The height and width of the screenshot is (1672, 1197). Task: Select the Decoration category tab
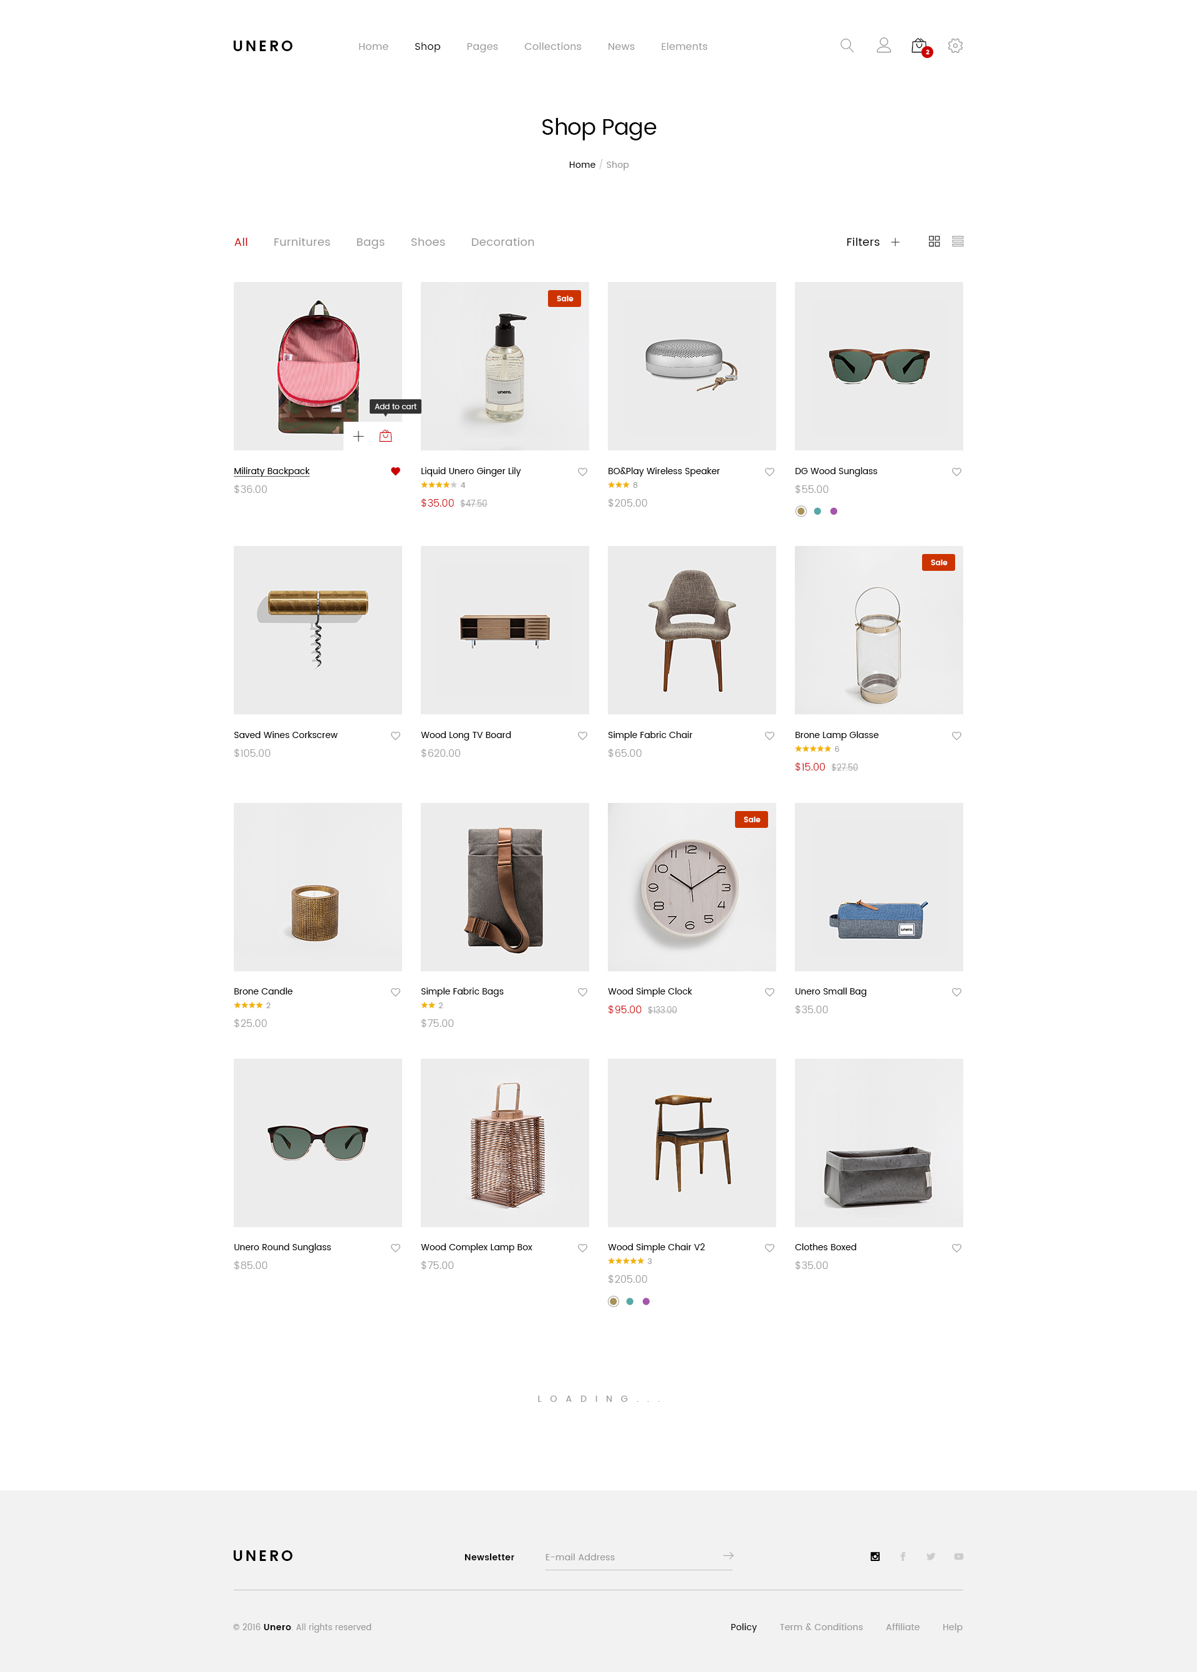502,242
